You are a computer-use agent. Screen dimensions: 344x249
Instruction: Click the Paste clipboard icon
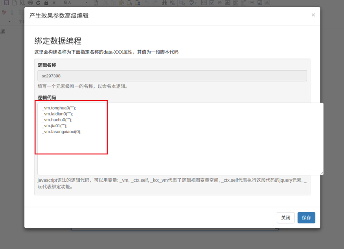pos(121,3)
